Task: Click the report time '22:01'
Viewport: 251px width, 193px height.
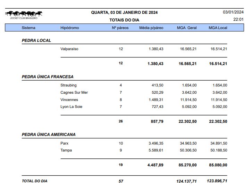Action: [x=239, y=19]
